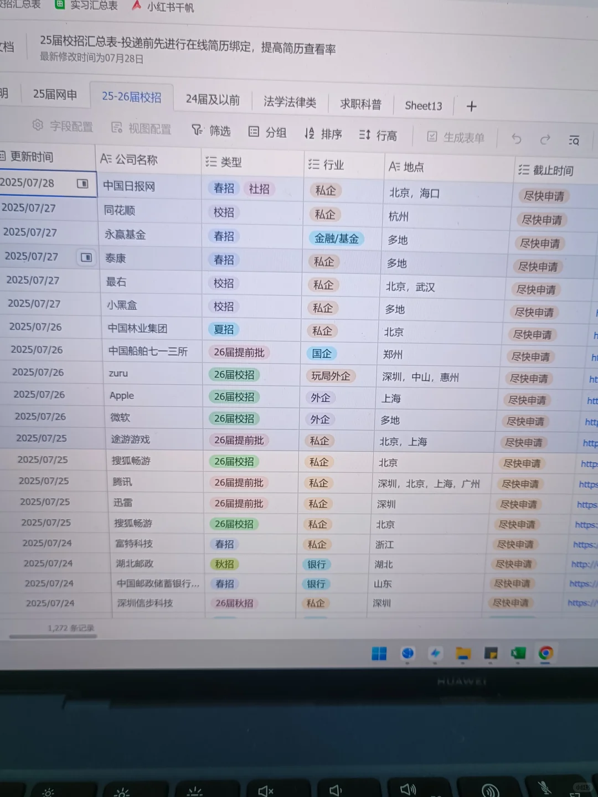598x797 pixels.
Task: Expand record icon in 2025/07/28 row
Action: coord(83,184)
